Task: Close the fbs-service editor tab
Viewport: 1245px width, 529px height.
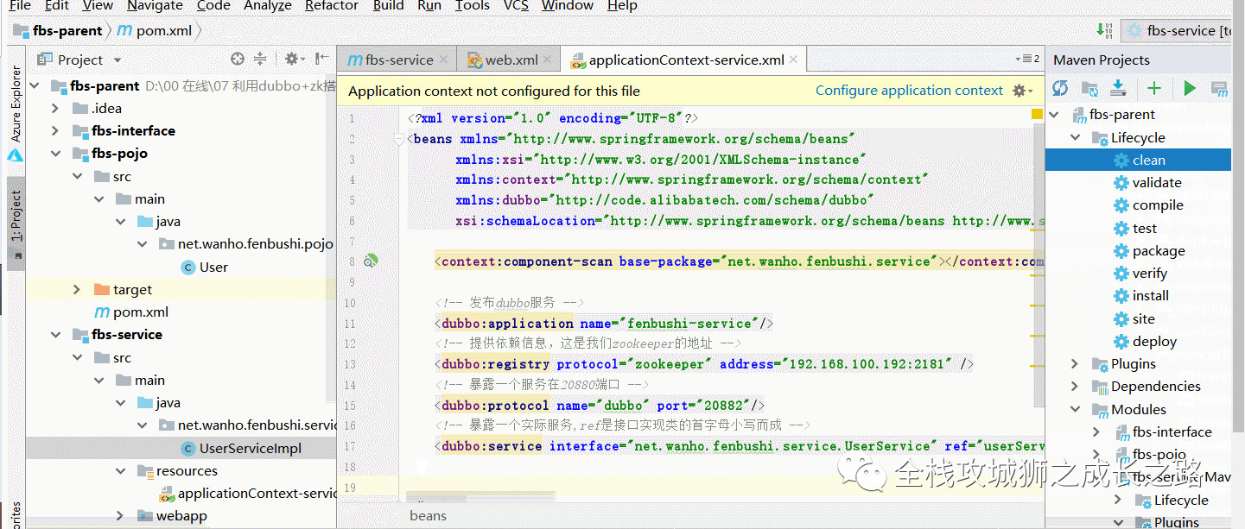Action: click(444, 60)
